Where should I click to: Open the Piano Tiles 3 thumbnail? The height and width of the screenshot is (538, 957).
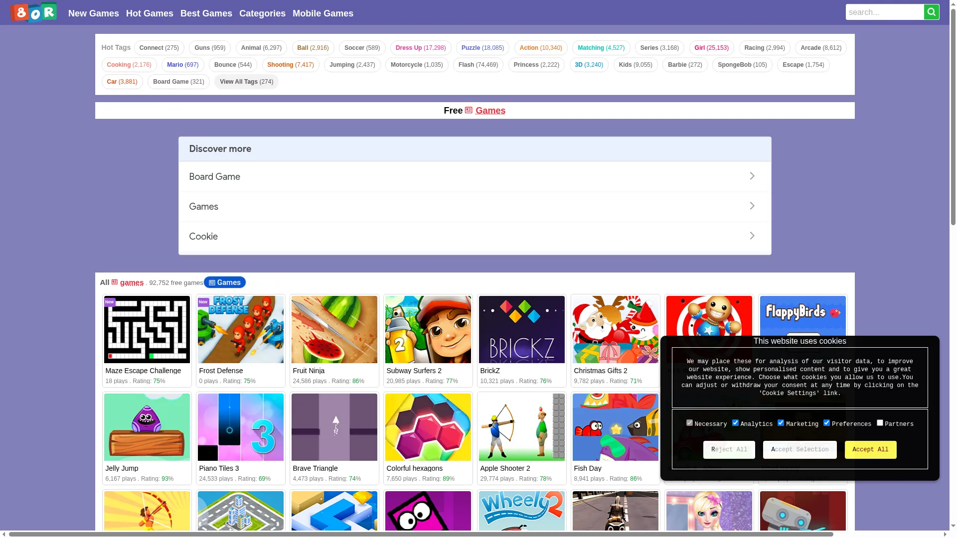(240, 427)
